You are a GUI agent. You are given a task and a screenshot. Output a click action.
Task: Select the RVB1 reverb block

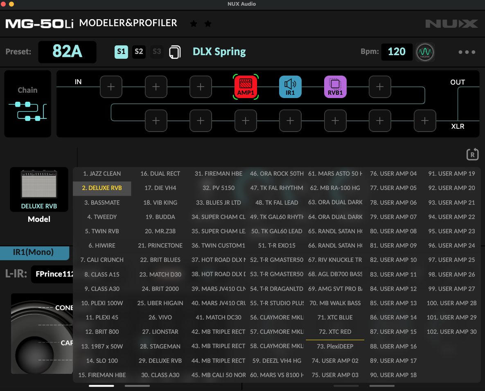(x=335, y=87)
